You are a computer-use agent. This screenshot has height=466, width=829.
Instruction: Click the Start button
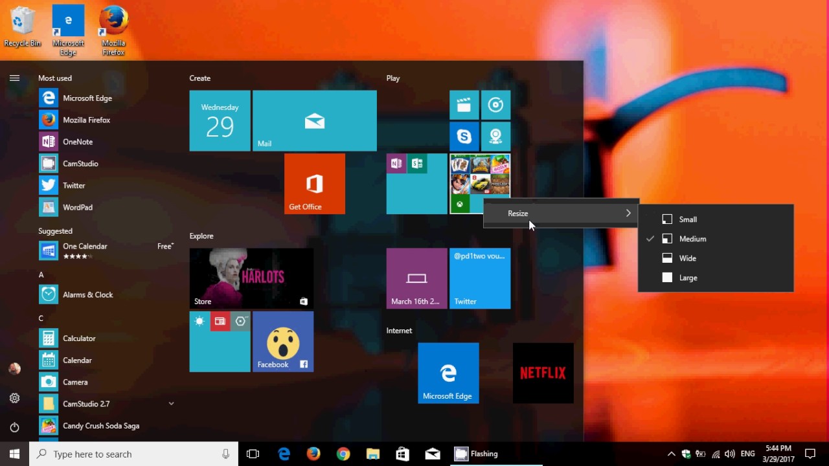(x=14, y=454)
